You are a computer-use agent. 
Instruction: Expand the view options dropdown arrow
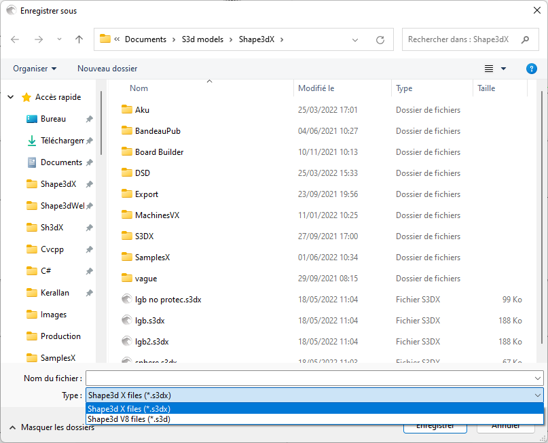[x=503, y=69]
